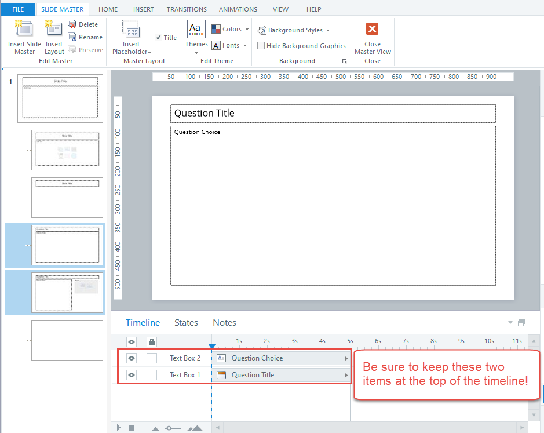This screenshot has width=544, height=433.
Task: Lock Text Box 1 using its lock box
Action: [x=152, y=375]
